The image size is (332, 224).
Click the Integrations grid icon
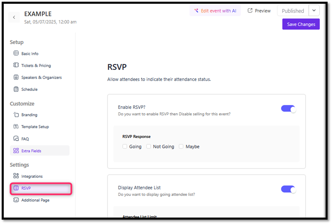[x=16, y=176]
